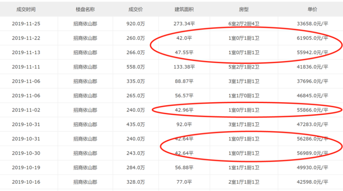Click 1室0厅1厨1卫 in the 2019-11-22 row
The image size is (343, 191).
pyautogui.click(x=244, y=38)
